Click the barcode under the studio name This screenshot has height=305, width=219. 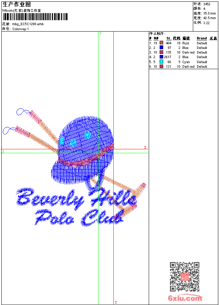coord(35,17)
